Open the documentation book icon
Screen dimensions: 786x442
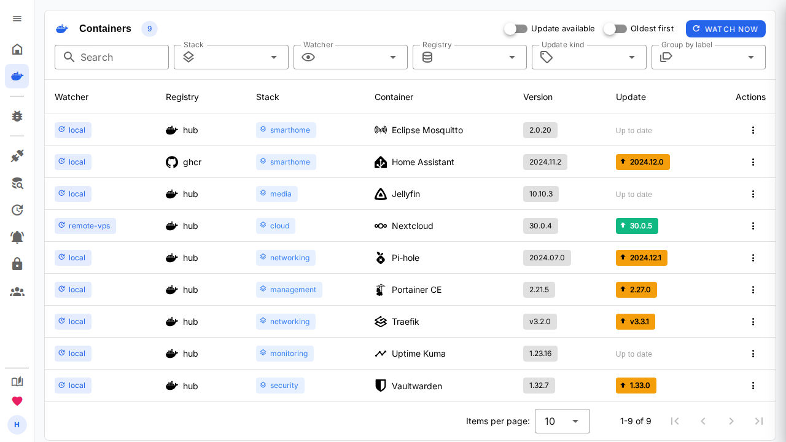pos(17,381)
